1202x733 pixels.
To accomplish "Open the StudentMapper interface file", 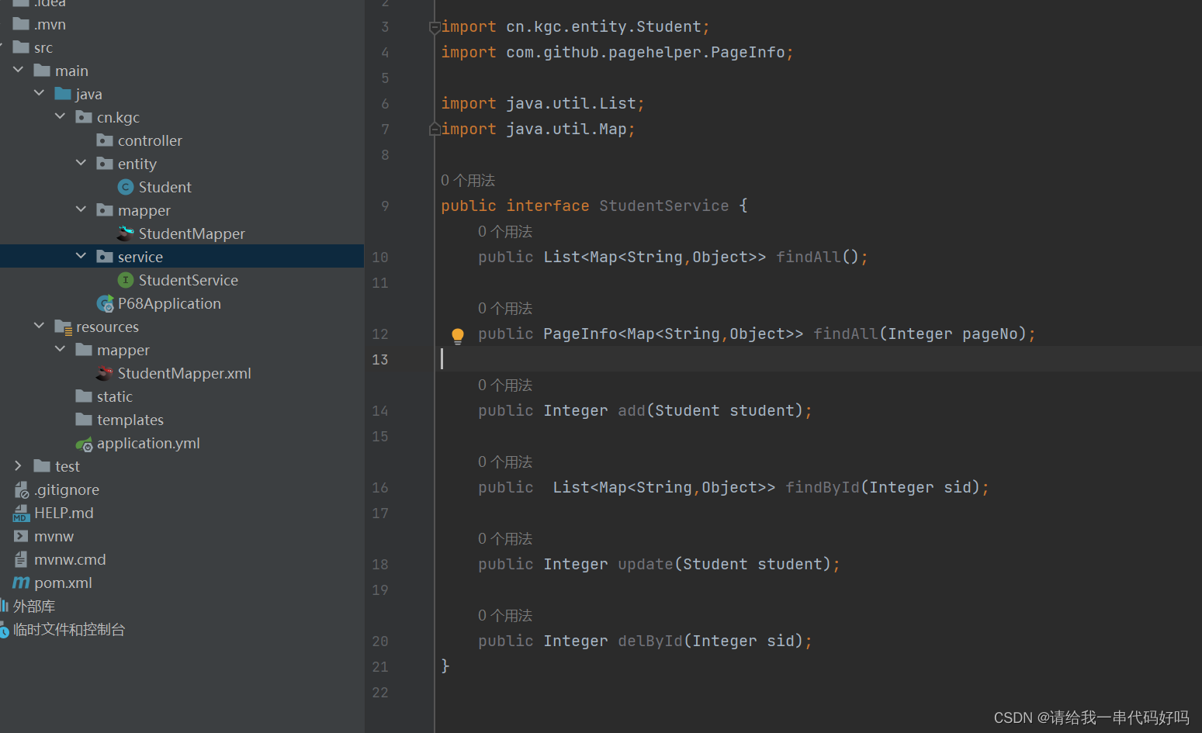I will point(192,233).
